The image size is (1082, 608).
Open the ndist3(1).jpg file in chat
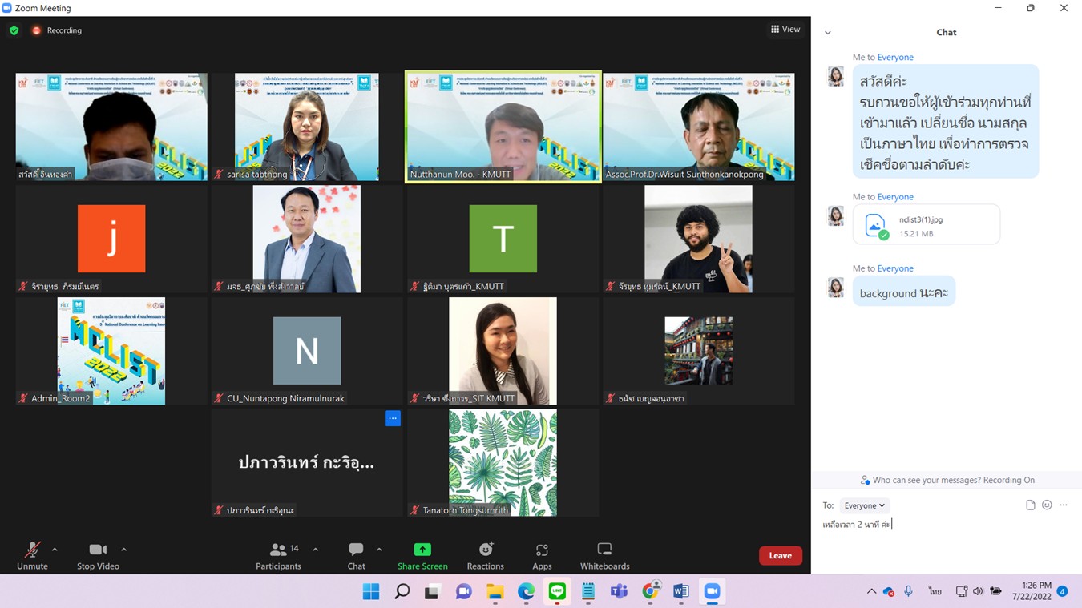(927, 225)
